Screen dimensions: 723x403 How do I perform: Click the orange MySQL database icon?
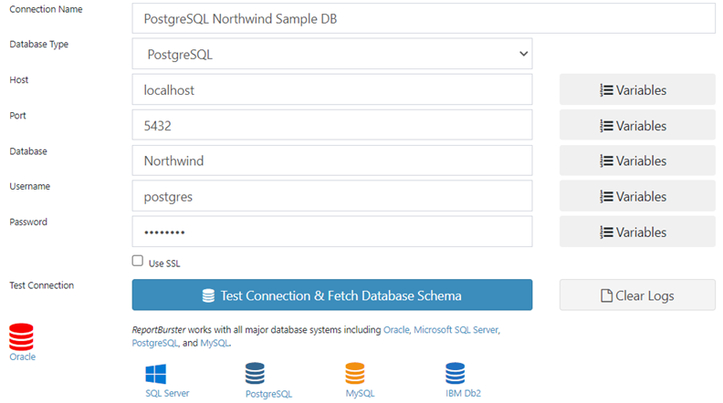356,374
